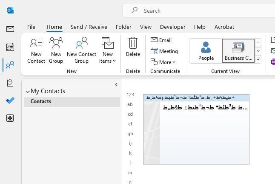275x184 pixels.
Task: Switch to the People view
Action: click(206, 51)
